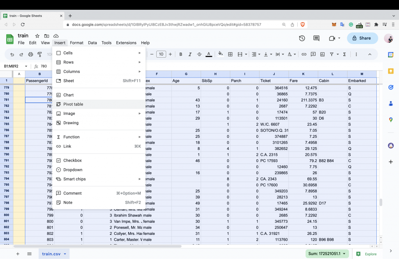Screen dimensions: 399x259
Task: Open Google Tasks in side panel
Action: pos(390,87)
